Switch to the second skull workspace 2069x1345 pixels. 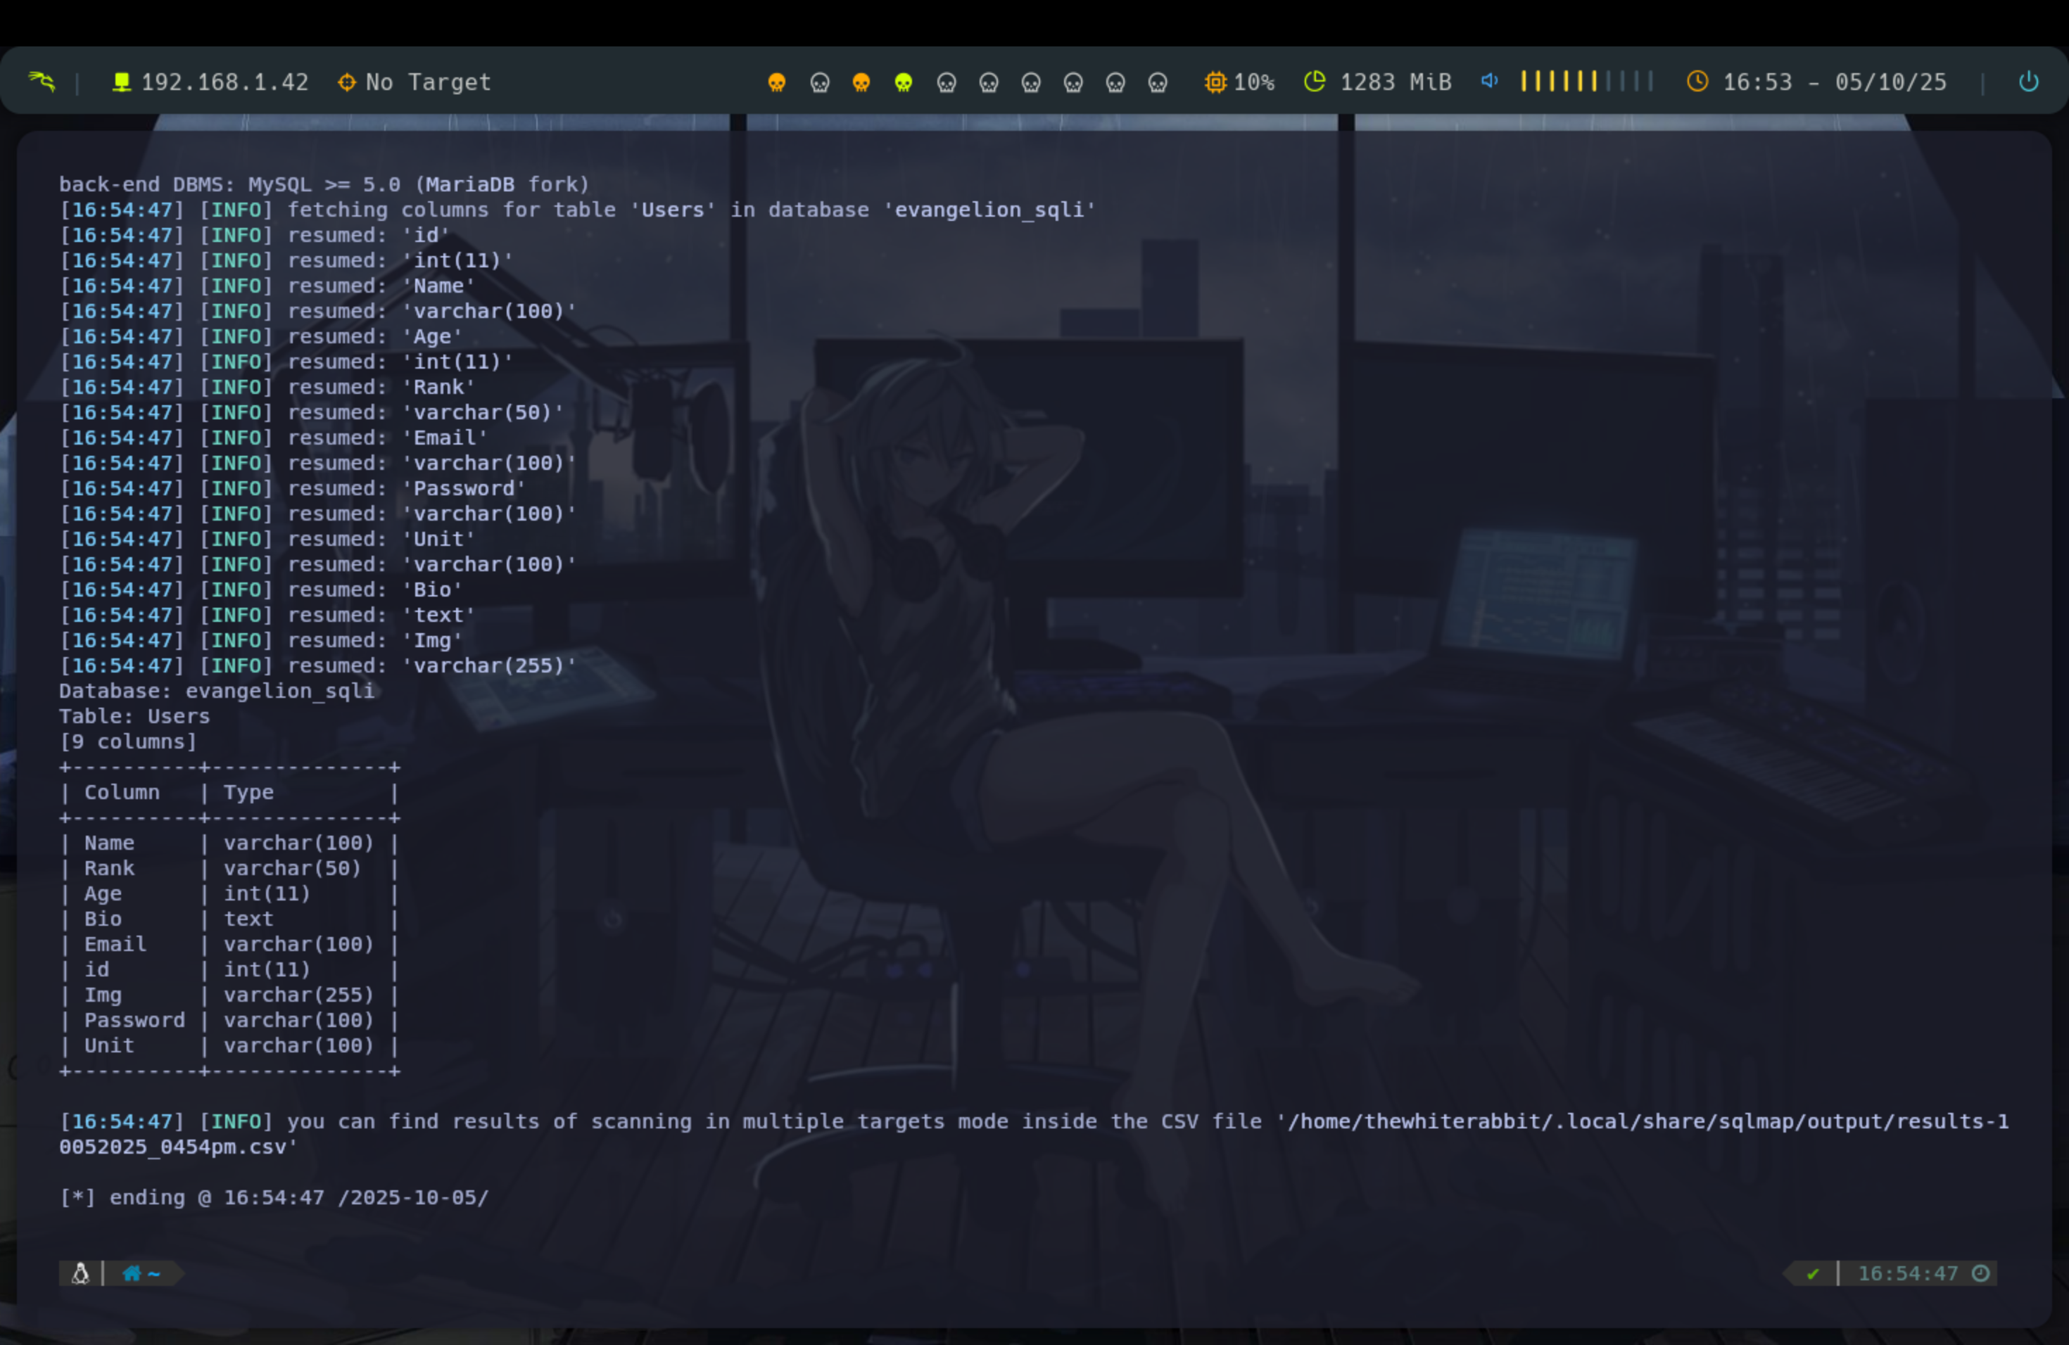819,82
